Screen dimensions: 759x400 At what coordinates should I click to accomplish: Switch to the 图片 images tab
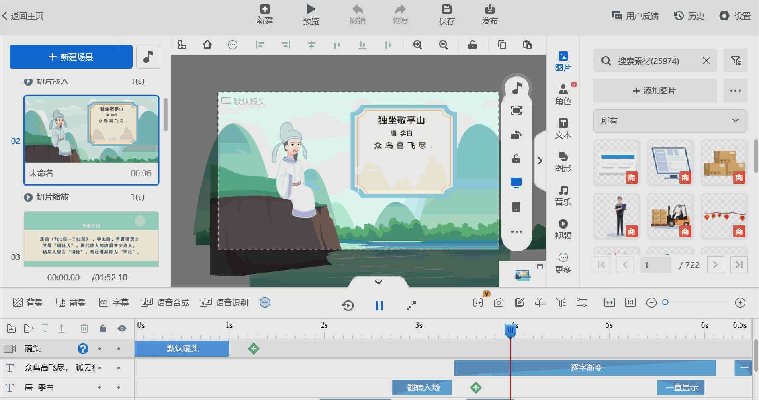point(563,61)
